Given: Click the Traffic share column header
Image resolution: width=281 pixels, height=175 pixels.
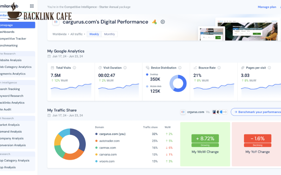Looking at the screenshot, I should 150,127.
